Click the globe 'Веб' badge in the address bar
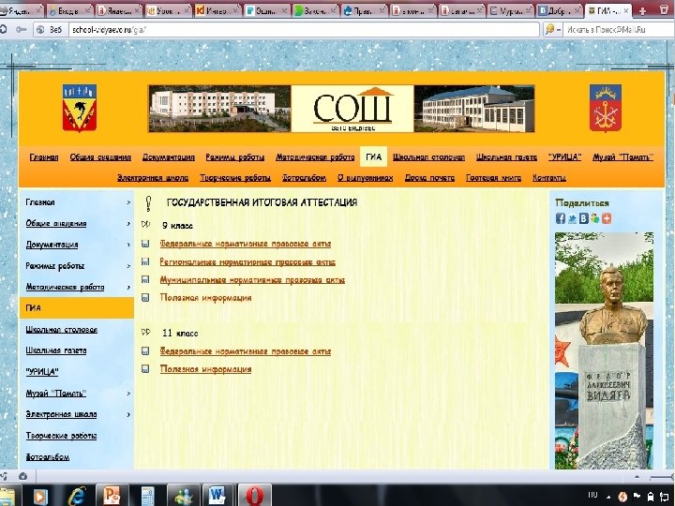The image size is (675, 506). click(51, 29)
